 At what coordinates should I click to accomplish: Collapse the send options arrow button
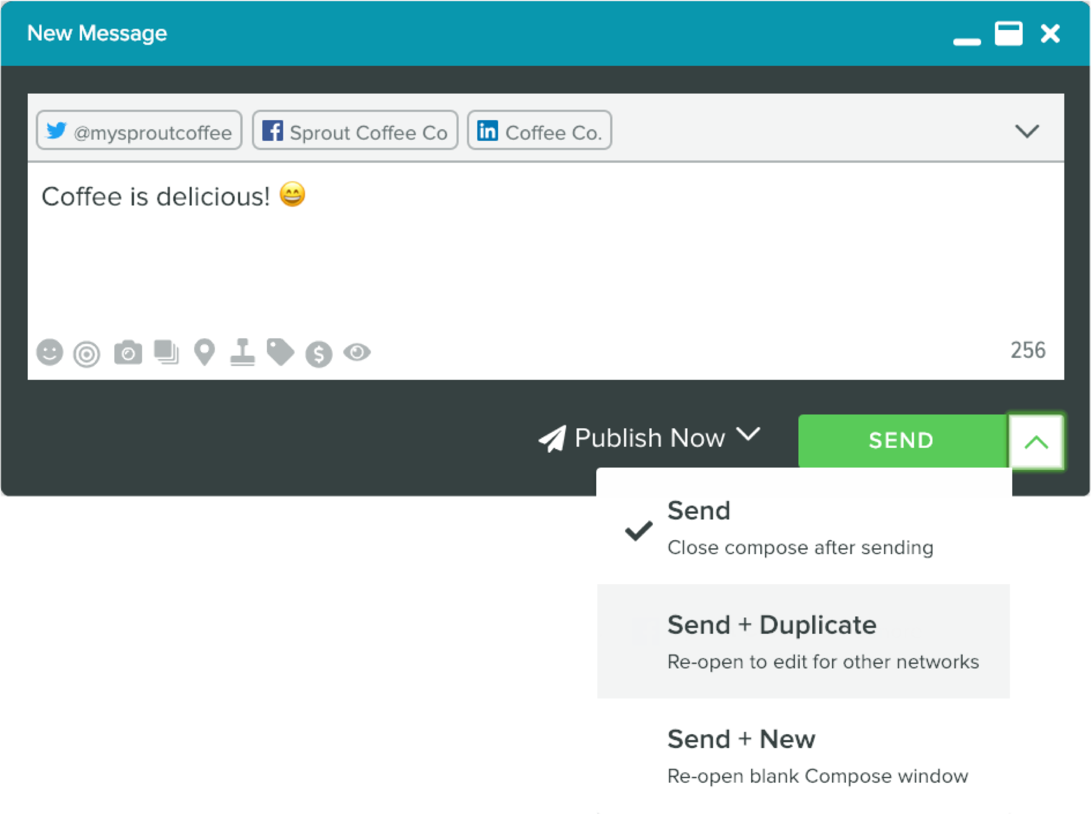click(1036, 442)
